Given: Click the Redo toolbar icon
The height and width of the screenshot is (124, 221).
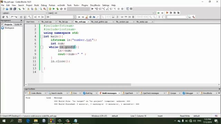Looking at the screenshot, I should click(x=23, y=9).
